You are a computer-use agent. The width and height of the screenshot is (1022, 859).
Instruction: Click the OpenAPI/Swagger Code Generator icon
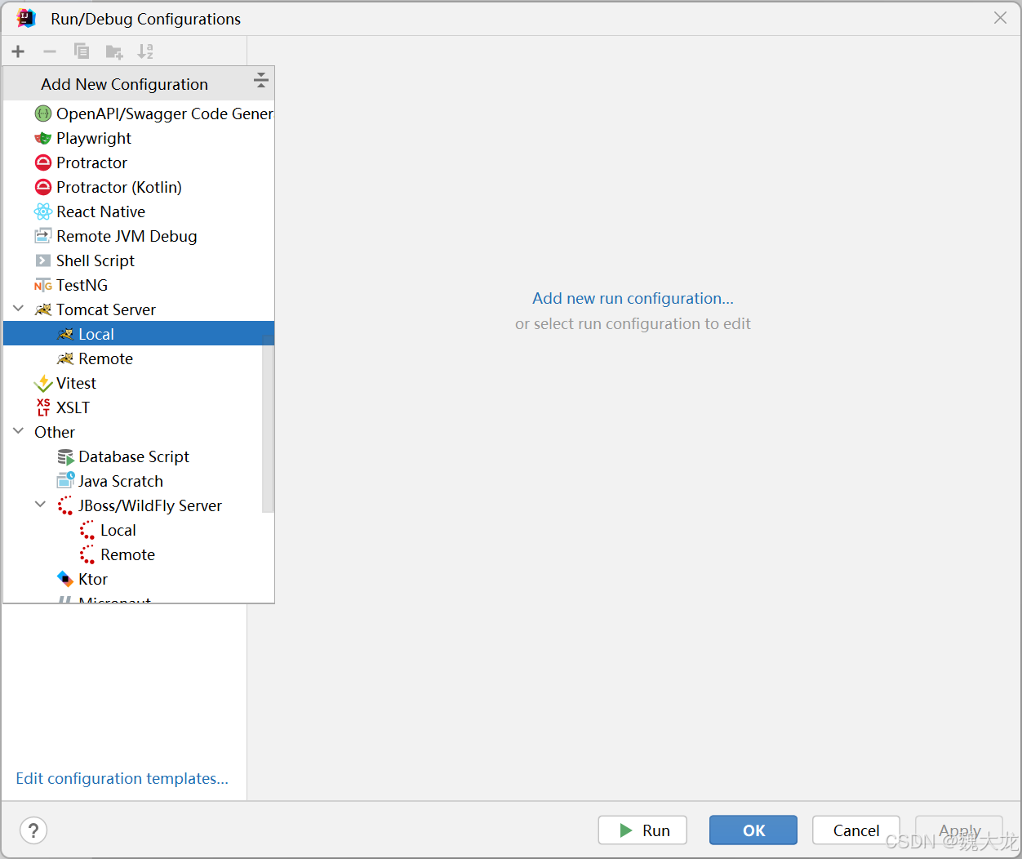click(x=43, y=113)
